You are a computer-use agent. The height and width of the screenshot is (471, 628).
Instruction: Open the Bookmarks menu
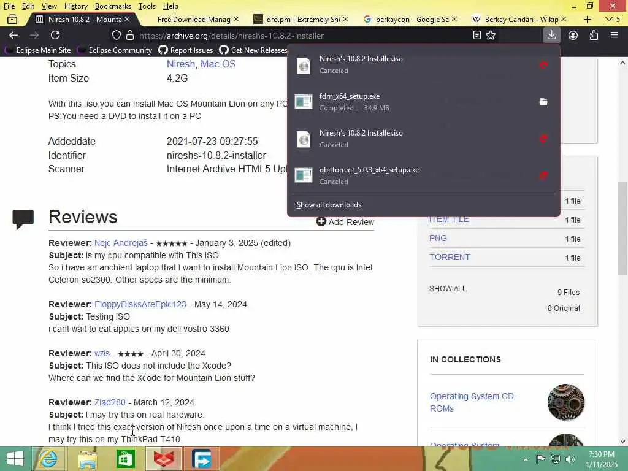pyautogui.click(x=113, y=6)
